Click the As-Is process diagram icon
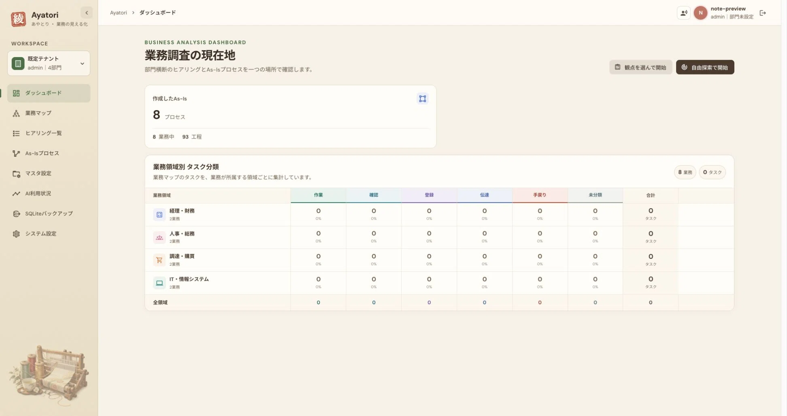787x416 pixels. click(x=422, y=98)
